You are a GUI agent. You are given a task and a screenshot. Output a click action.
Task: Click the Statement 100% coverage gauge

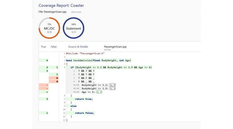click(73, 28)
